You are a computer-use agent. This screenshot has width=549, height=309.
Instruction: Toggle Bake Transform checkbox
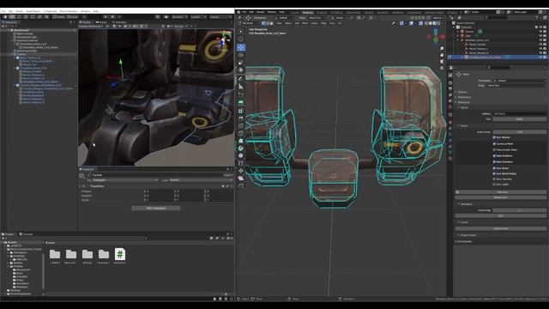click(494, 162)
